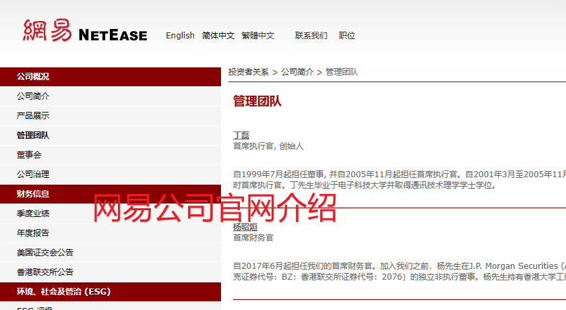Click the NetEase logo

pyautogui.click(x=85, y=31)
